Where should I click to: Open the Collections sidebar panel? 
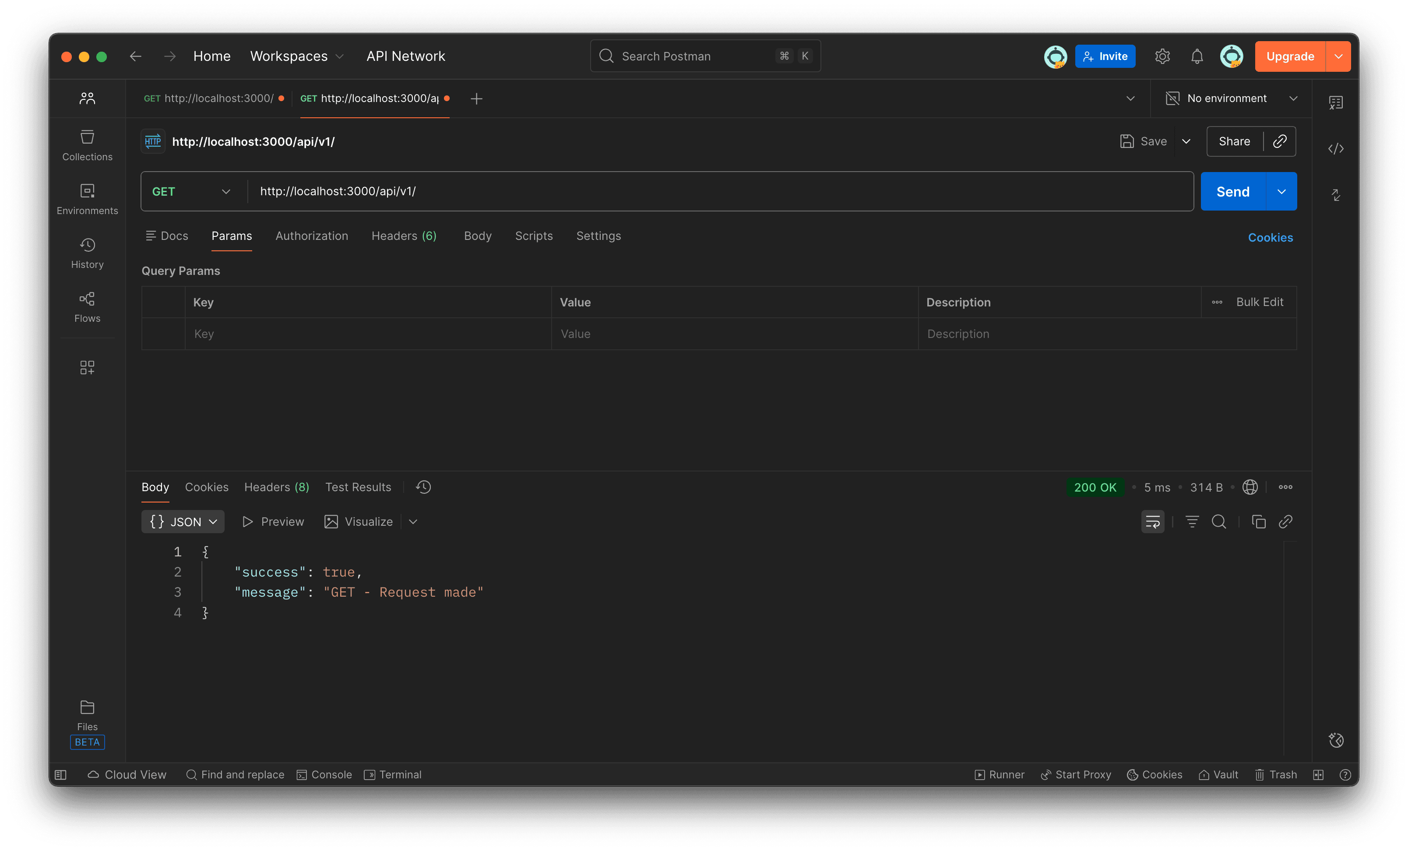tap(87, 144)
